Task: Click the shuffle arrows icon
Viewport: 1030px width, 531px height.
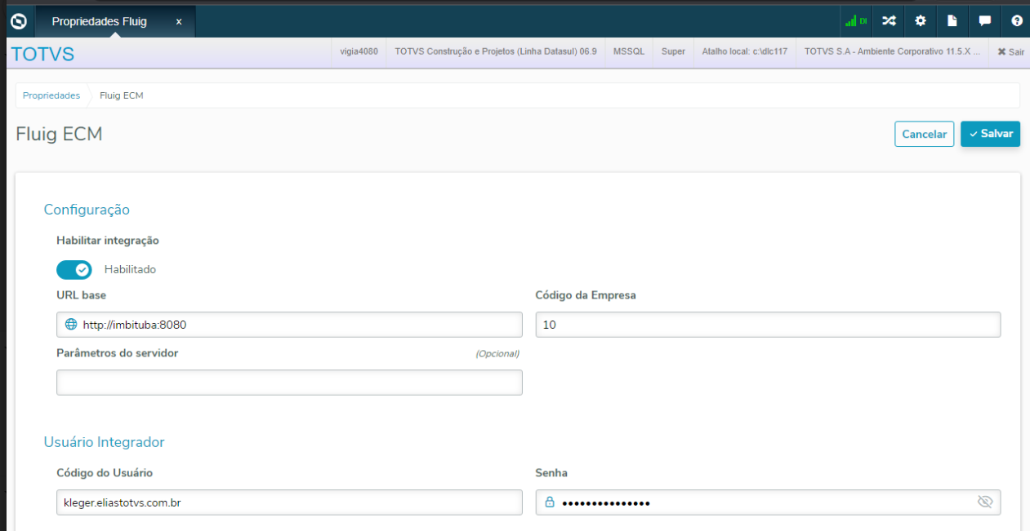Action: click(x=889, y=21)
